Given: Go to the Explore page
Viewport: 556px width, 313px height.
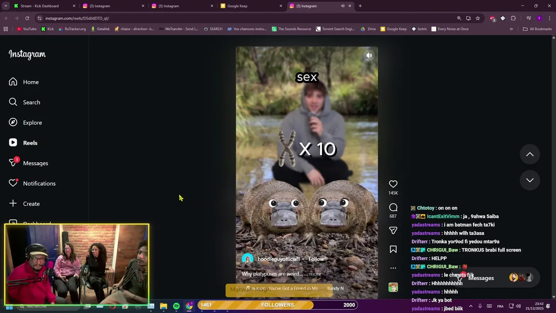Looking at the screenshot, I should tap(25, 123).
